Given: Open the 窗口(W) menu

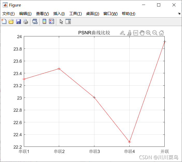Looking at the screenshot, I should pyautogui.click(x=110, y=14).
